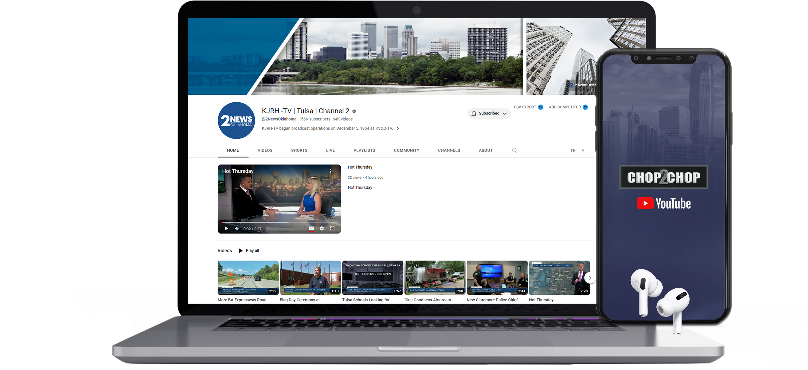
Task: Play the Hot Thursday featured video
Action: pos(226,228)
